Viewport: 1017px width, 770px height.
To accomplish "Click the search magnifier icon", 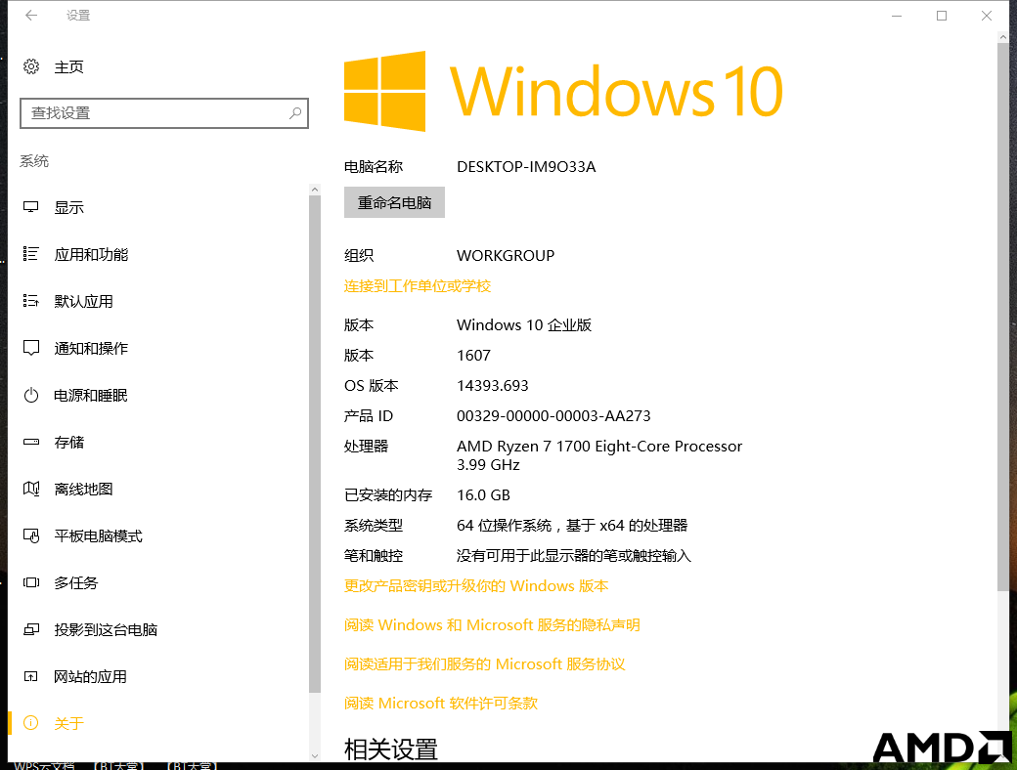I will click(x=295, y=113).
